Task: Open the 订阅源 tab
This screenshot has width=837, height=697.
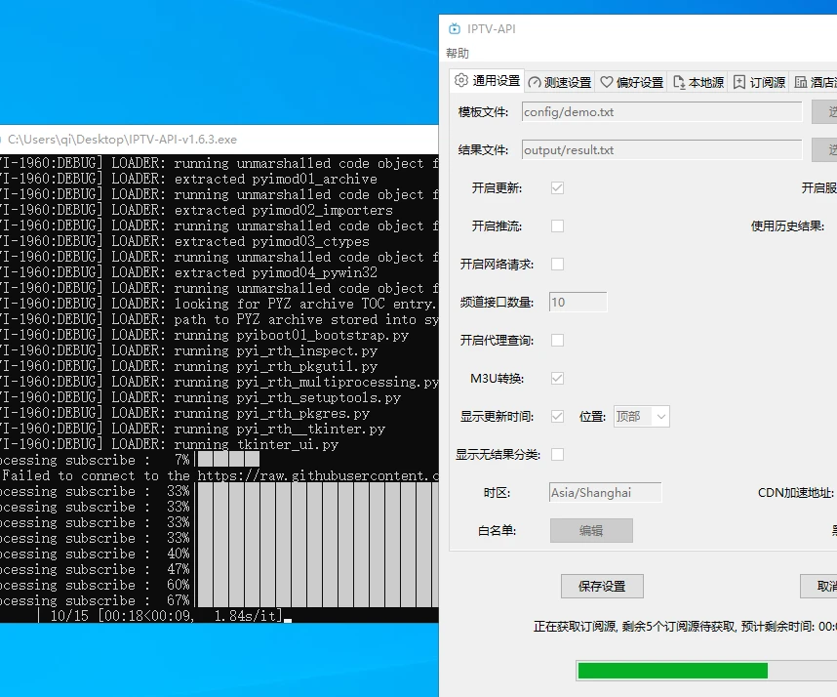Action: [x=760, y=82]
